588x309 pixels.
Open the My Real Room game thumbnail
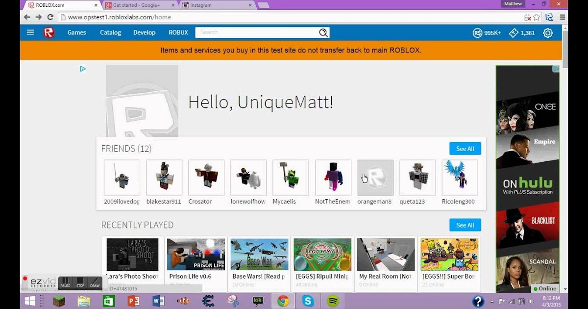coord(386,255)
